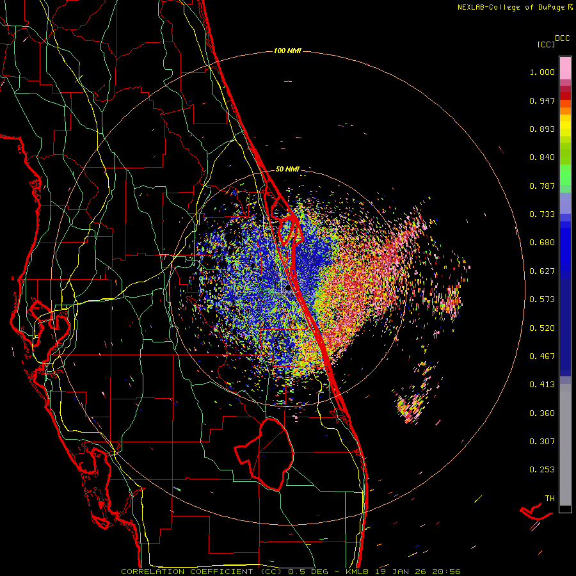Click the offshore echo cluster southeast of the 50 NMI ring
Viewport: 576px width, 576px height.
click(410, 406)
